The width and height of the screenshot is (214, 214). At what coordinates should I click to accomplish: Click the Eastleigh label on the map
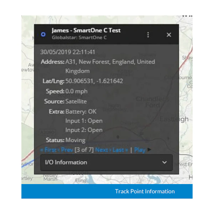pyautogui.click(x=174, y=119)
